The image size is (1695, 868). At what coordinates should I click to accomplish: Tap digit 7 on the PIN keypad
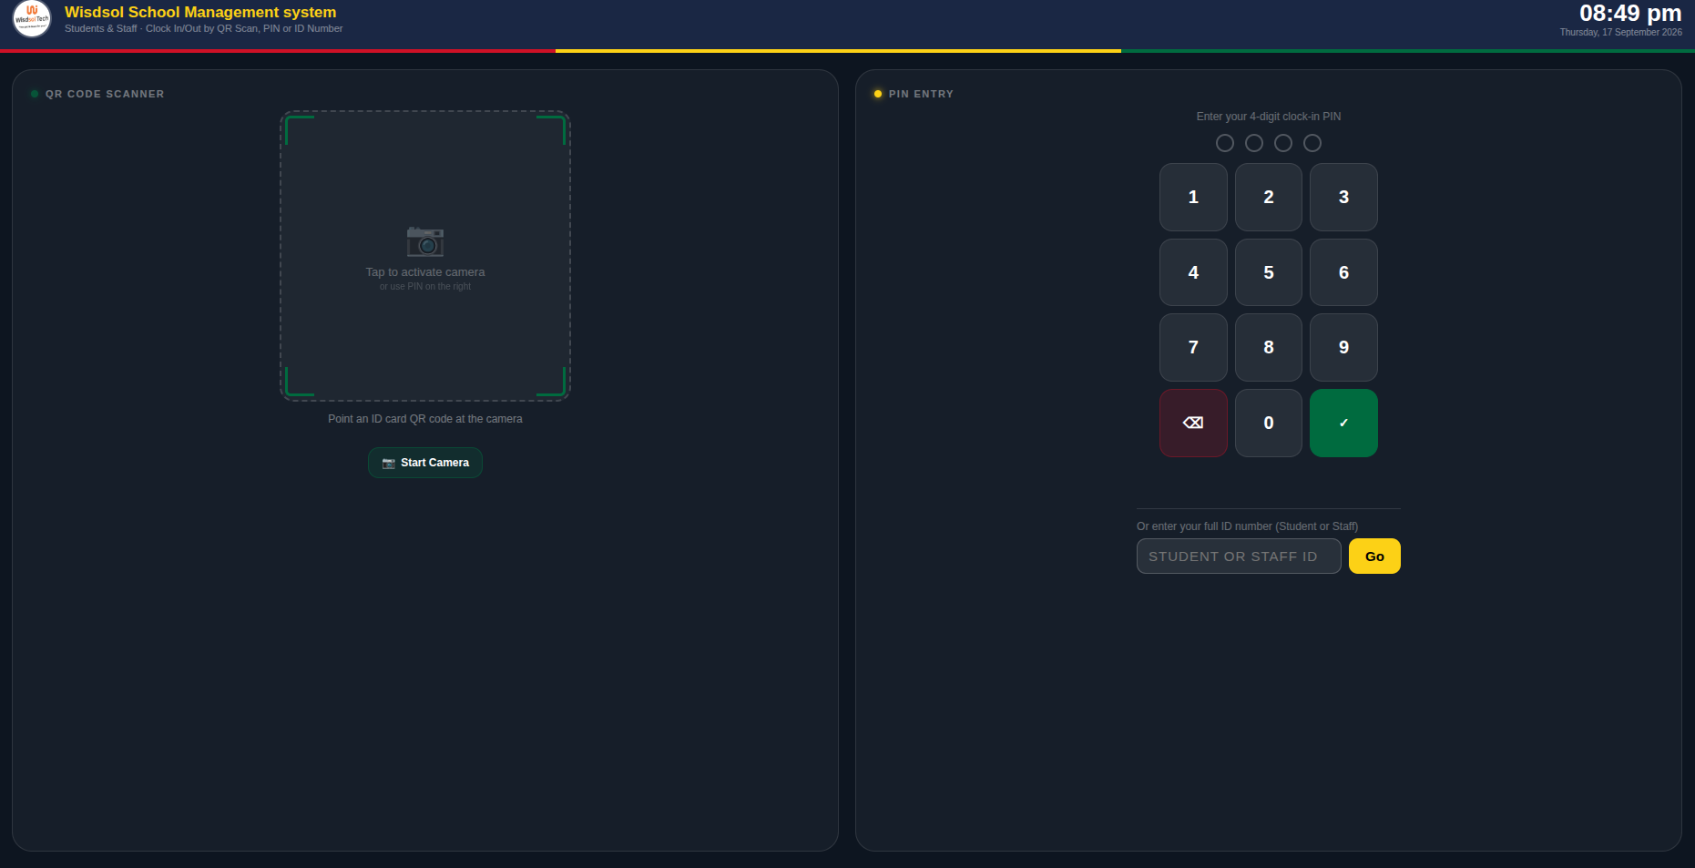(1193, 347)
